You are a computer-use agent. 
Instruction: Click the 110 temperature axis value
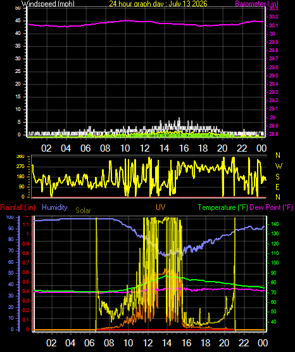coord(275,253)
